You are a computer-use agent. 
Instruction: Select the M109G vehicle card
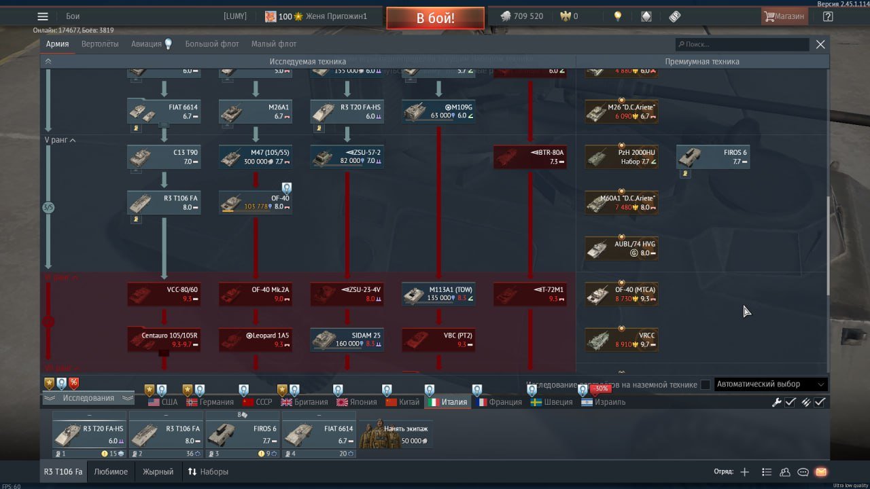click(x=438, y=111)
